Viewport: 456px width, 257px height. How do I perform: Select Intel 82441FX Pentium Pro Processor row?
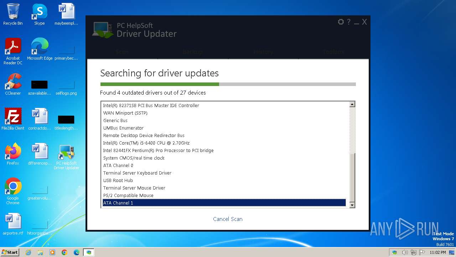[224, 151]
